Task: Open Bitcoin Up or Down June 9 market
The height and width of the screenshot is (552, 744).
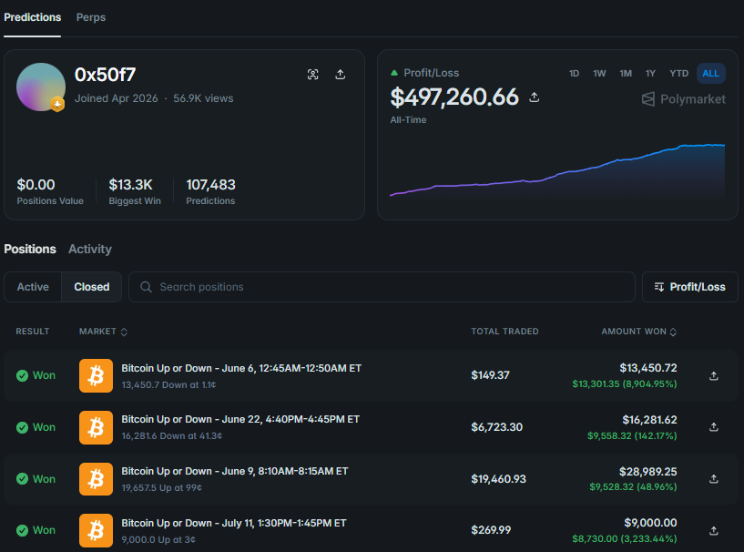Action: tap(235, 471)
